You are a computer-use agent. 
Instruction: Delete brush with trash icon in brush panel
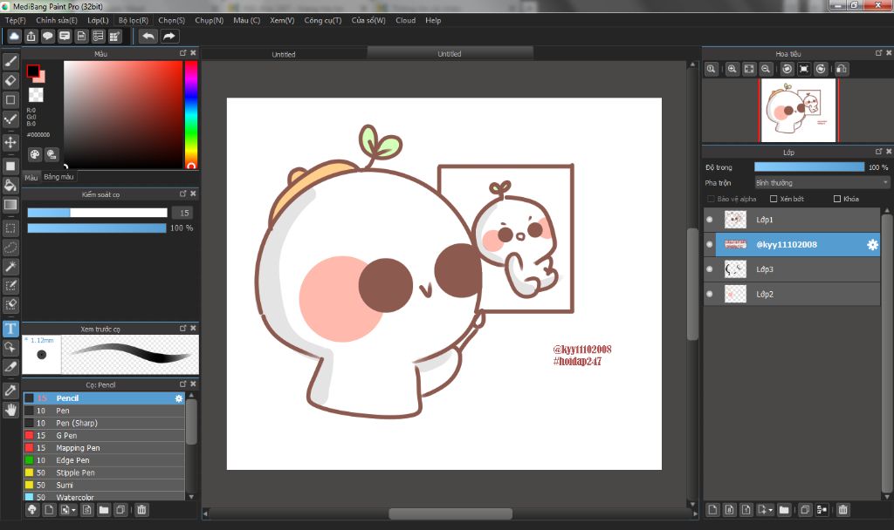pos(142,509)
